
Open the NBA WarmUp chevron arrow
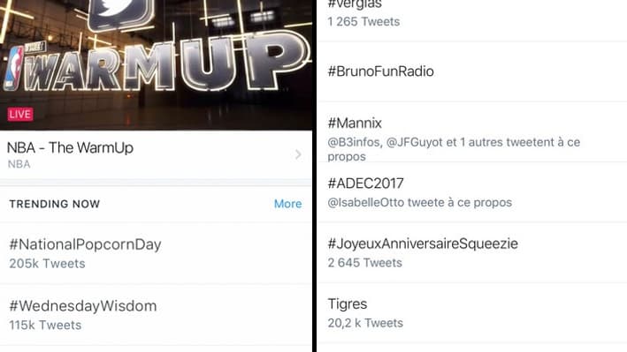(298, 154)
